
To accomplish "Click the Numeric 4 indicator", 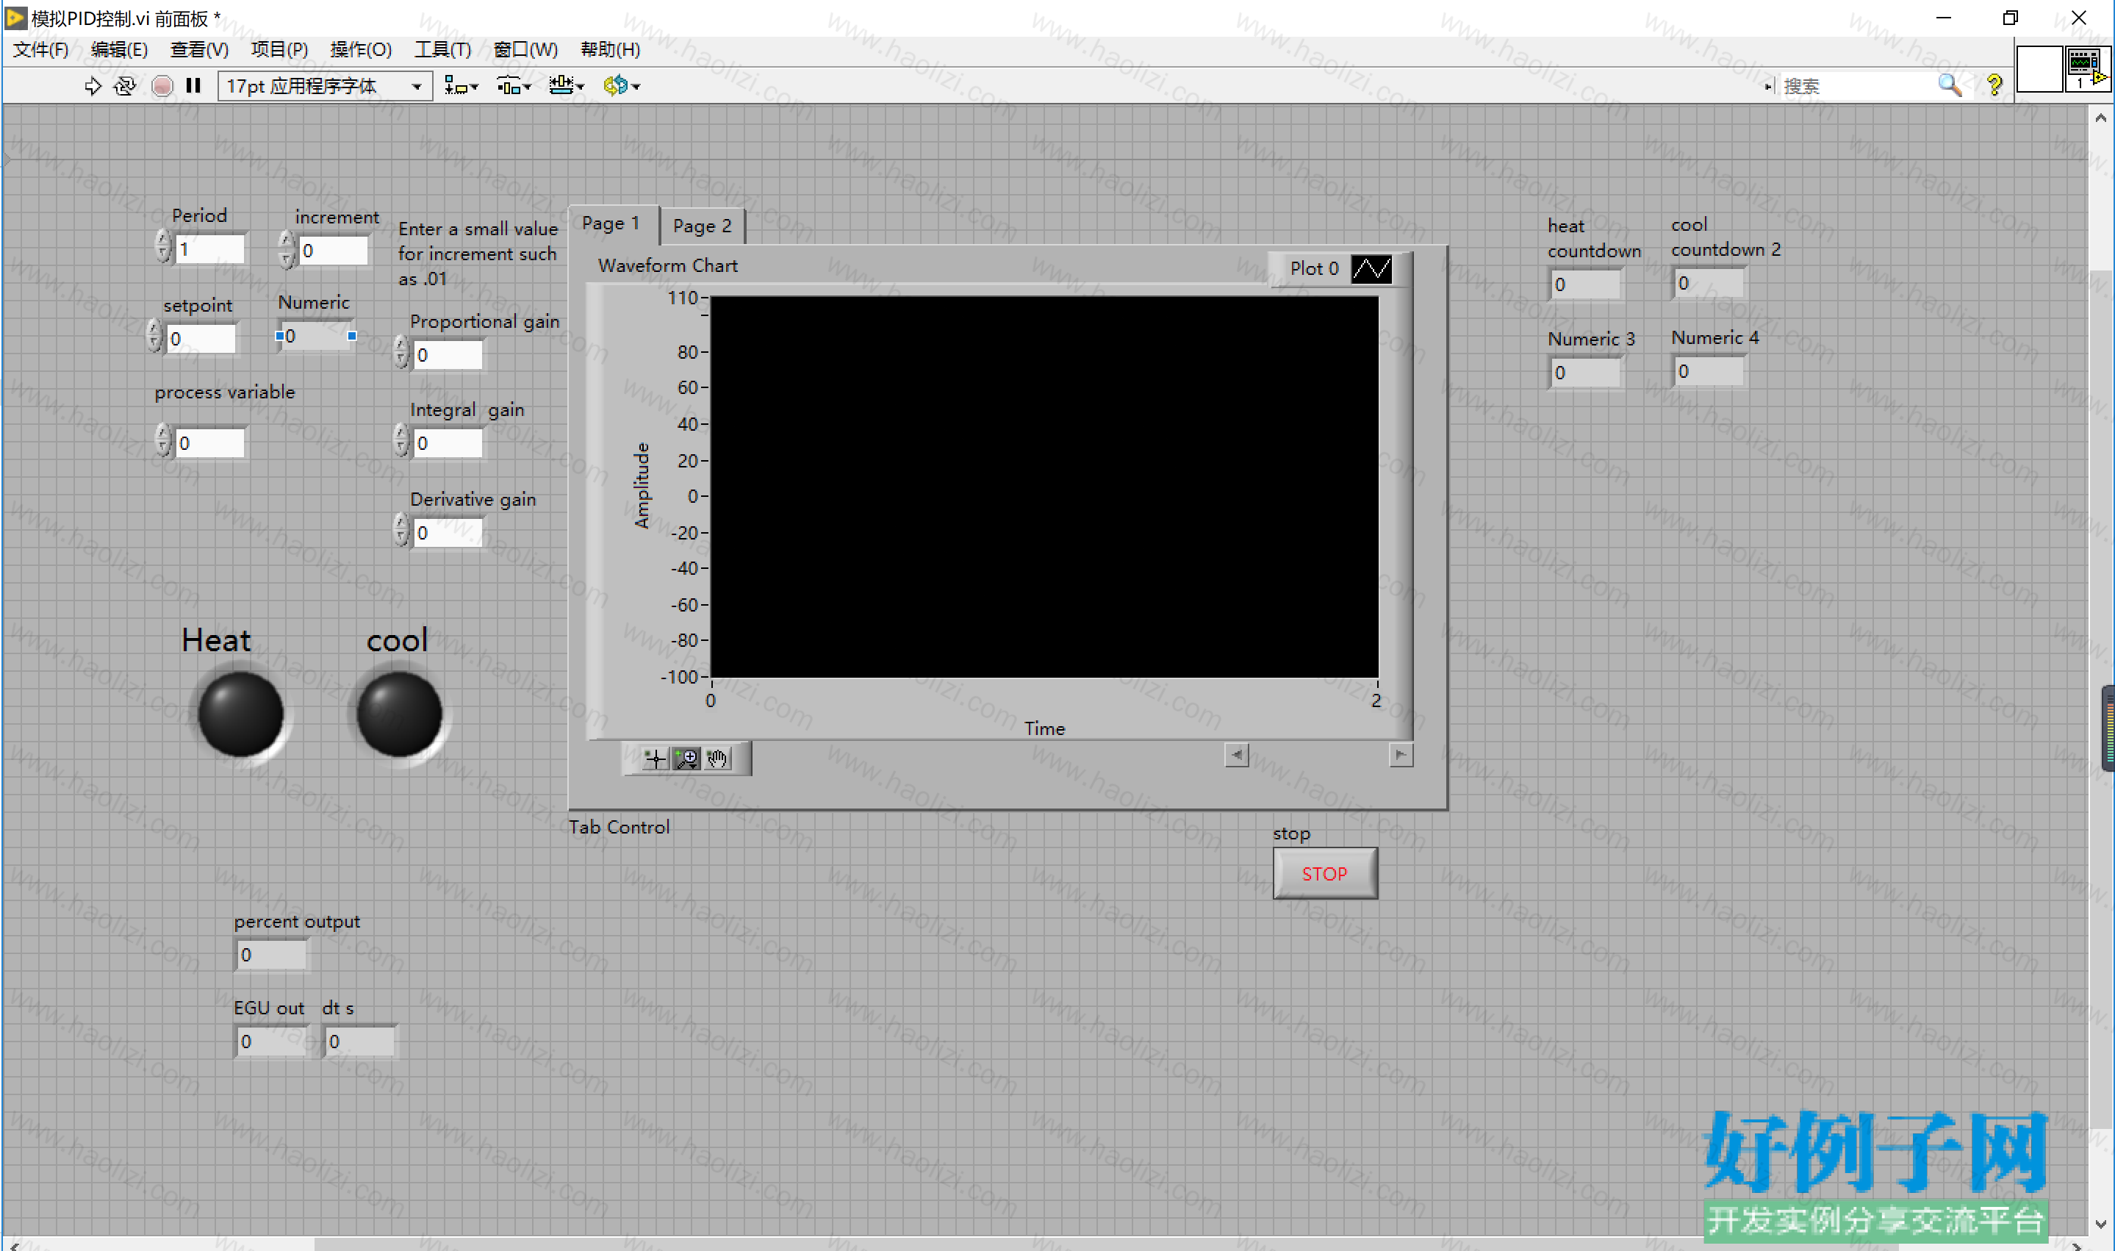I will [x=1708, y=371].
